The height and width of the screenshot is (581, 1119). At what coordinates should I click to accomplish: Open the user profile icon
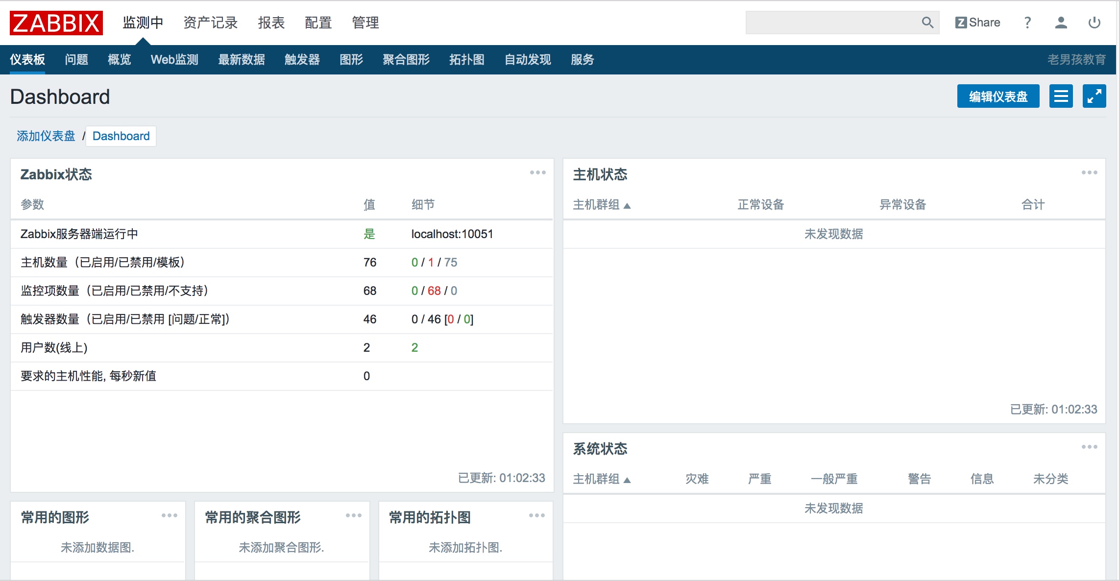[x=1061, y=23]
